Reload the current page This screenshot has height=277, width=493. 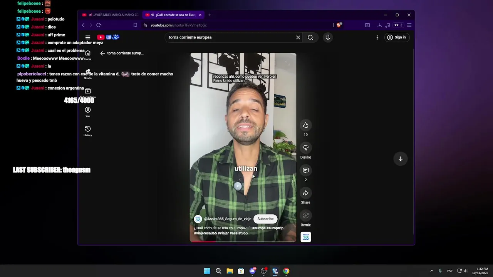(x=99, y=25)
